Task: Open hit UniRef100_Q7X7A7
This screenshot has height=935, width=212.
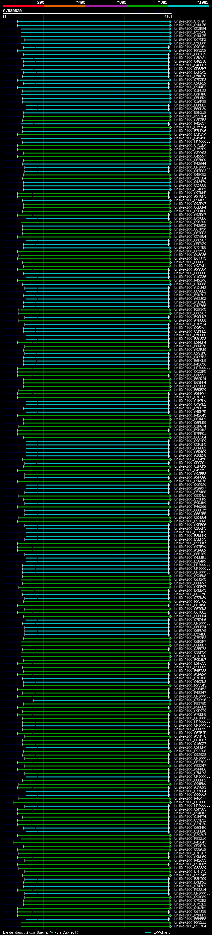Action: tap(190, 22)
